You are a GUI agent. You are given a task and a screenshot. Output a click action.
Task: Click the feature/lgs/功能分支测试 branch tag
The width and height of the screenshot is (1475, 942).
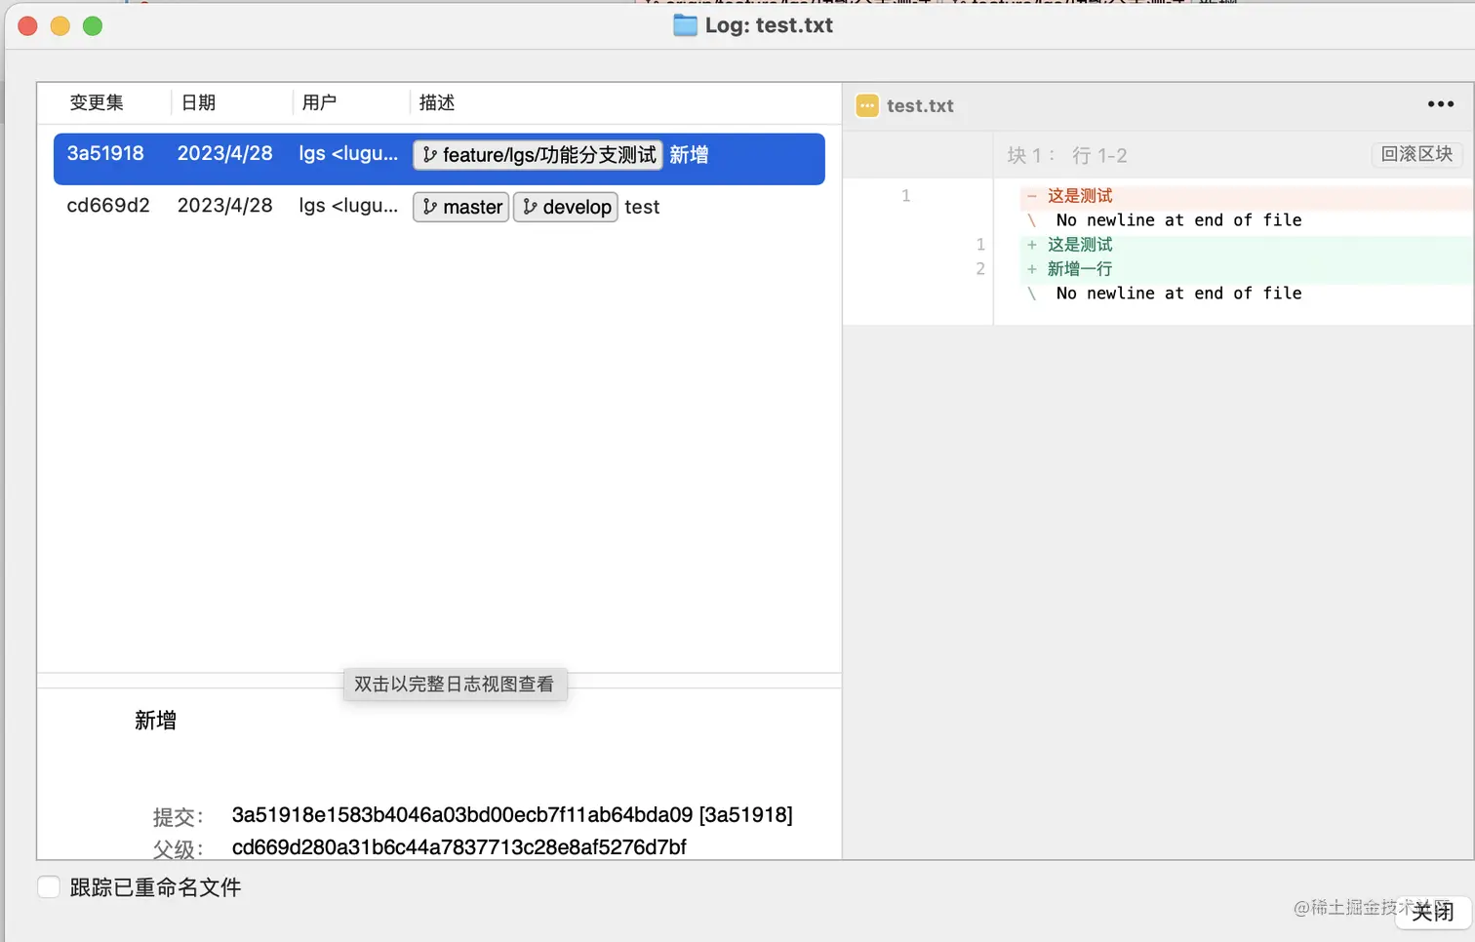[x=538, y=155]
